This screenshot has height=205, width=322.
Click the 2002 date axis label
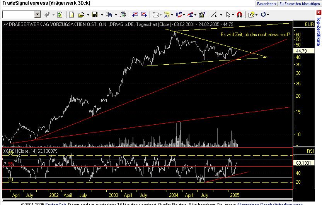coord(54,195)
